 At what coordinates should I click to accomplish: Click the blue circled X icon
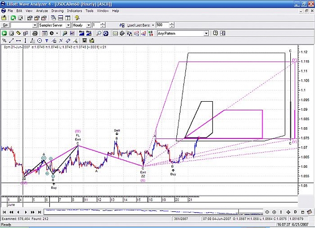(106, 33)
